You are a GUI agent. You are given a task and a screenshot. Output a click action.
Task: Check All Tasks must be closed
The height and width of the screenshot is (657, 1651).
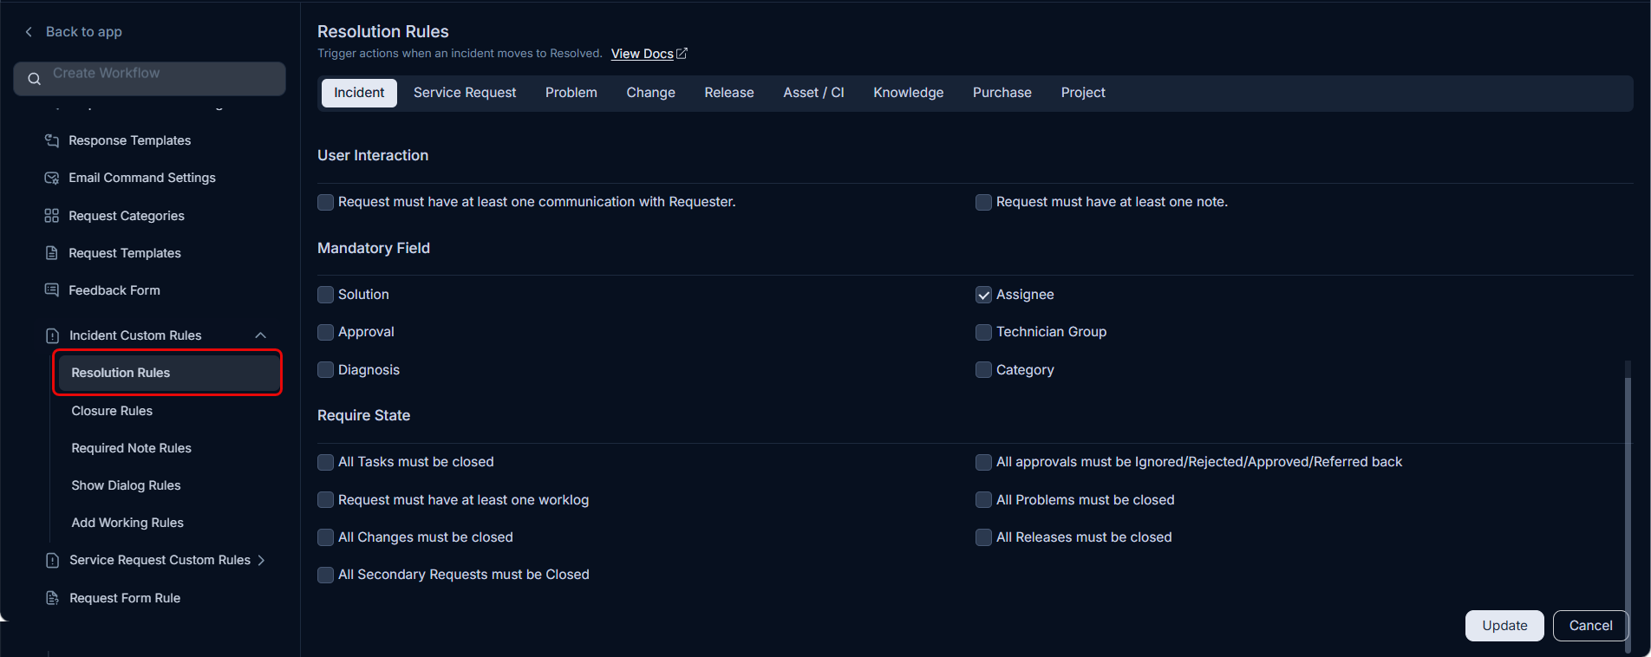point(326,462)
